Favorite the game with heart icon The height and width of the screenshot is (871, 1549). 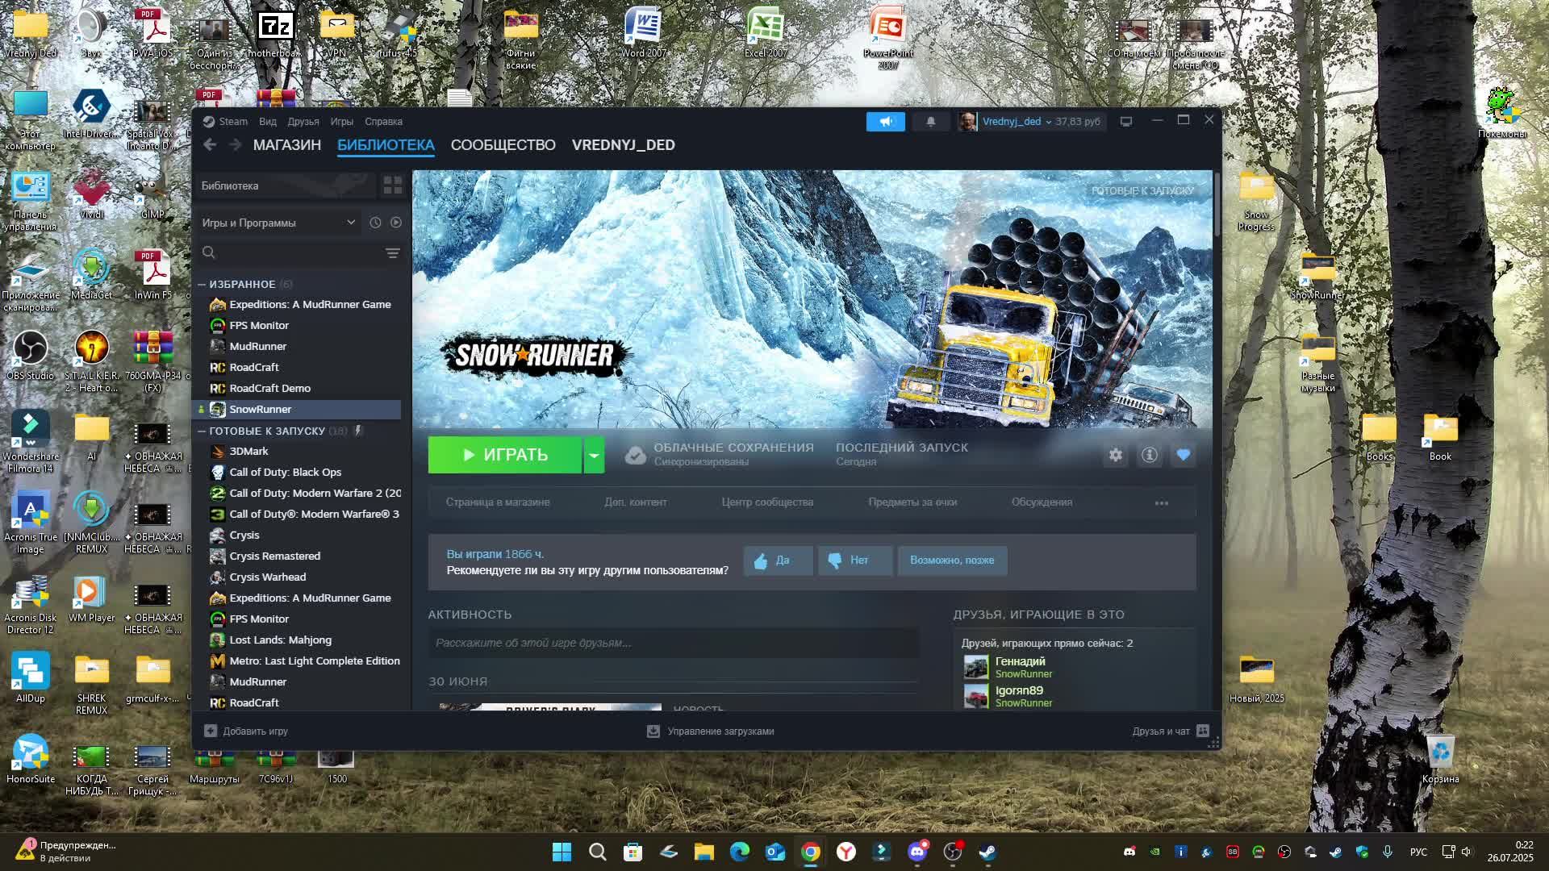(1183, 455)
